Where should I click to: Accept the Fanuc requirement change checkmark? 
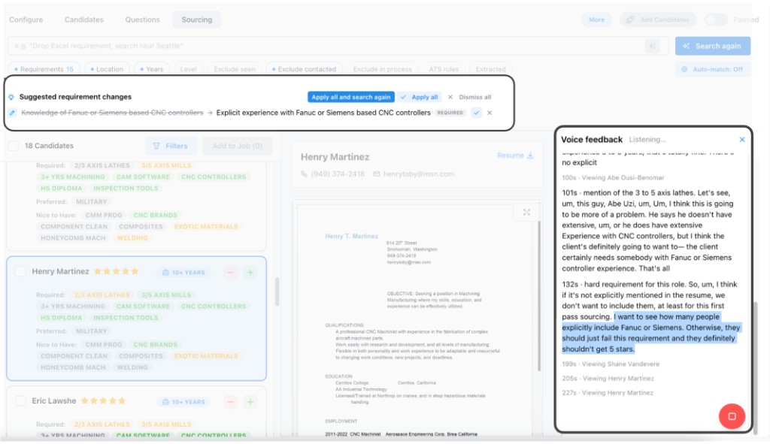(476, 113)
